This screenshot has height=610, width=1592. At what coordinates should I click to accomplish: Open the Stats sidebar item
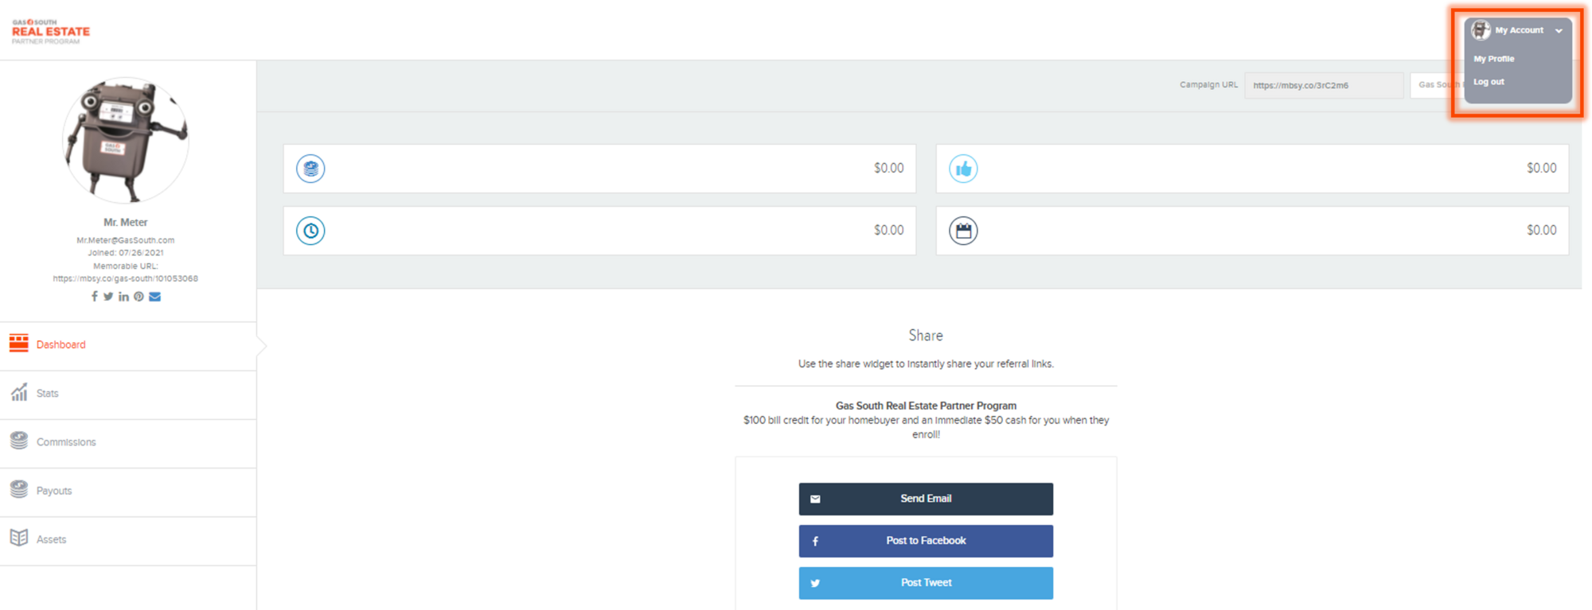point(128,394)
